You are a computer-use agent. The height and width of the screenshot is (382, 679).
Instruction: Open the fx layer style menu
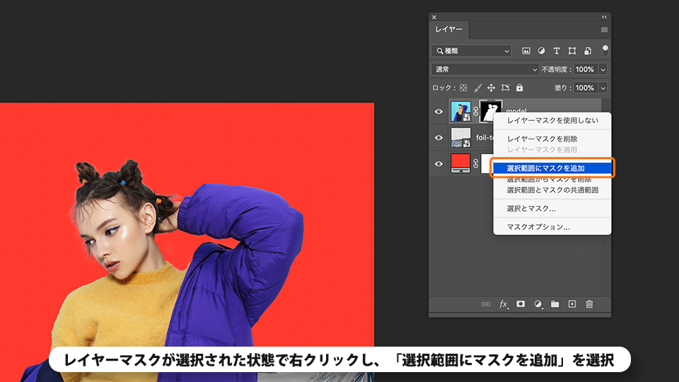click(x=503, y=304)
